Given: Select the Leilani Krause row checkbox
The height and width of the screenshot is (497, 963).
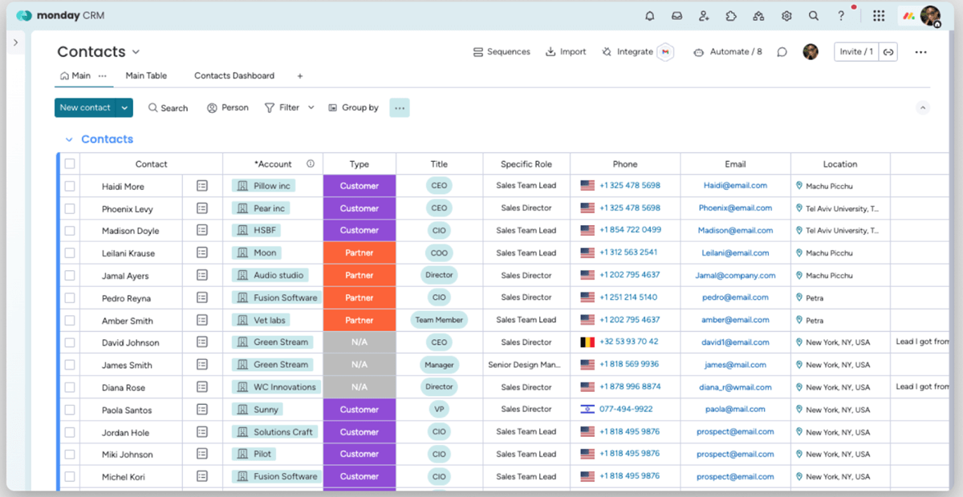Looking at the screenshot, I should pos(70,253).
